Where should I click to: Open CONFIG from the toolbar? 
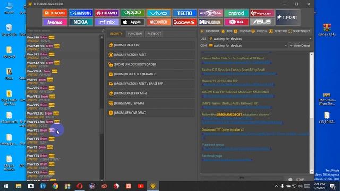coord(260,31)
